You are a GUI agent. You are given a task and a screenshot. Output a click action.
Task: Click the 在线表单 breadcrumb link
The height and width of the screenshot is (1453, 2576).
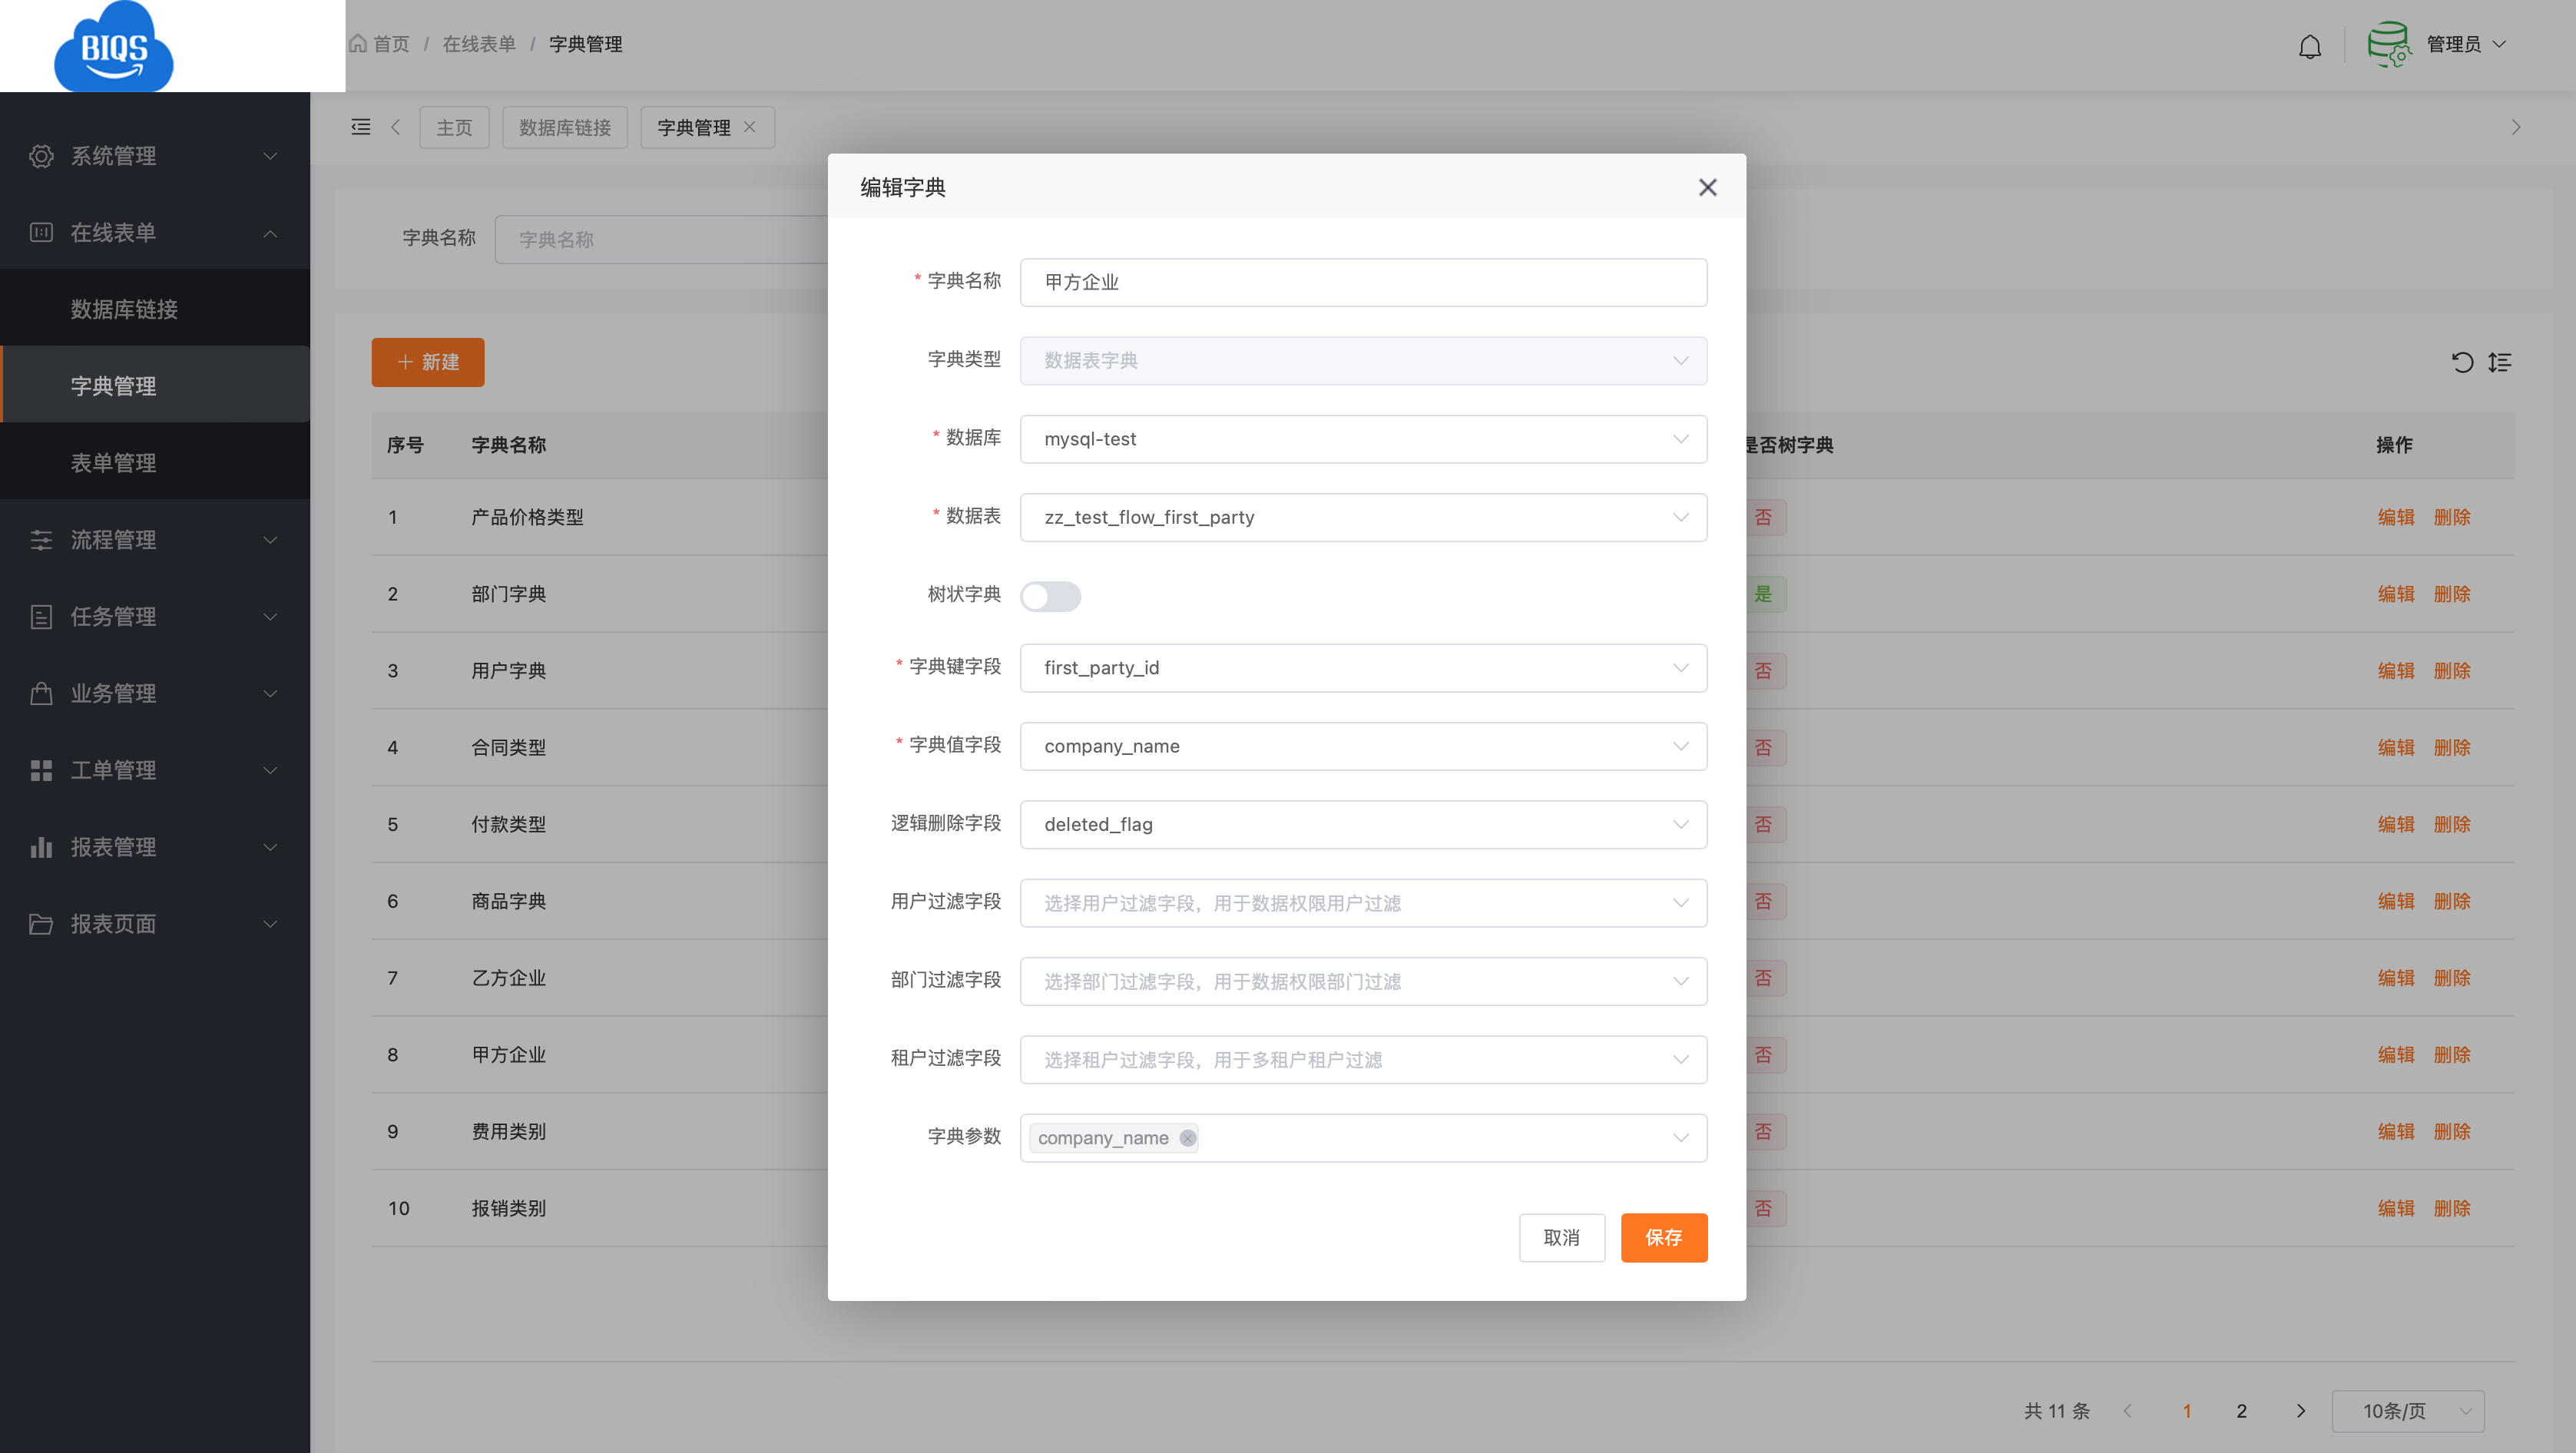tap(479, 44)
